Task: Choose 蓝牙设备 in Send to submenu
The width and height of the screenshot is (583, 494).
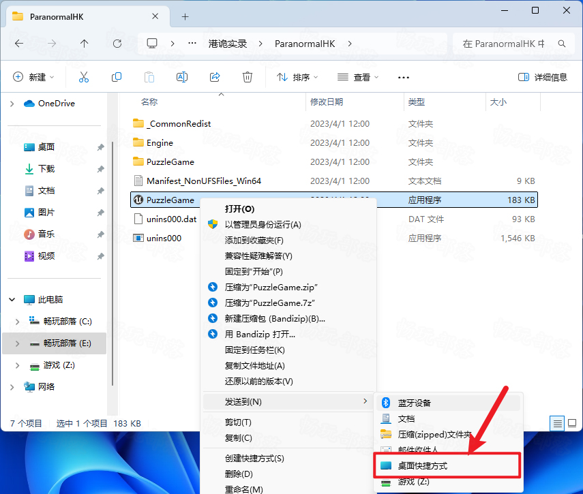Action: point(449,403)
